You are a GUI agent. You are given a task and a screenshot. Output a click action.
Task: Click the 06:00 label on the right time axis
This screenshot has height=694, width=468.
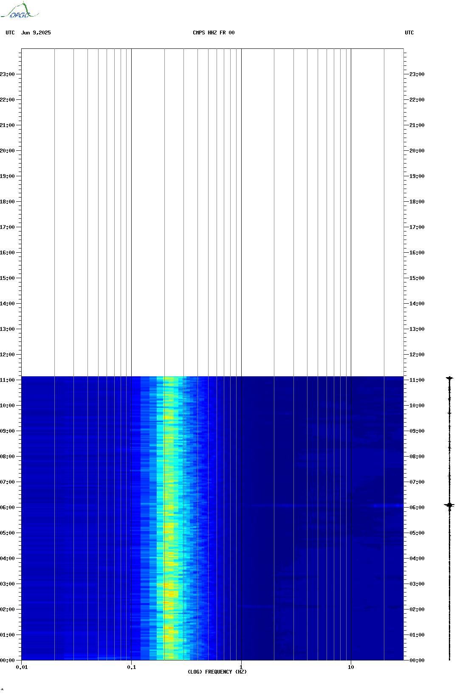click(417, 508)
